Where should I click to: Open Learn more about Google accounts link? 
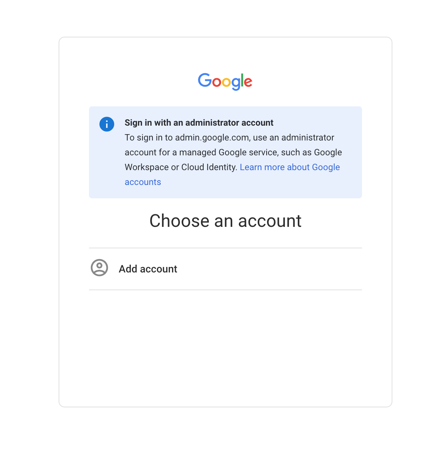(x=290, y=167)
